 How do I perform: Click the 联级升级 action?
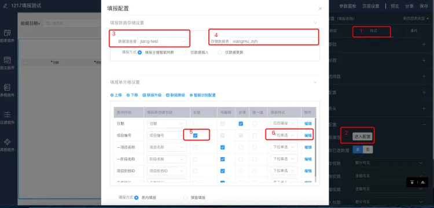click(x=152, y=95)
